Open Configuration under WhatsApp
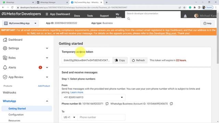Viewport: 219px width, 123px height. point(16,115)
